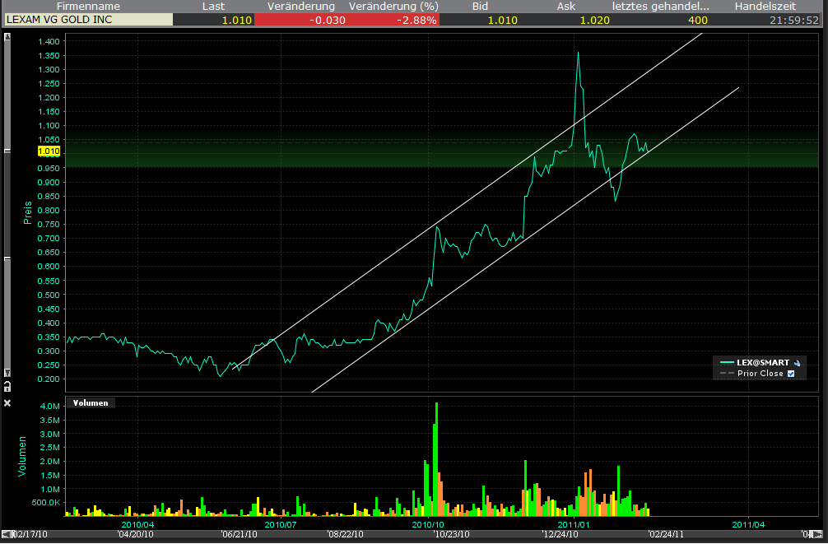Viewport: 828px width, 544px height.
Task: Select the Bid column header
Action: (x=480, y=7)
